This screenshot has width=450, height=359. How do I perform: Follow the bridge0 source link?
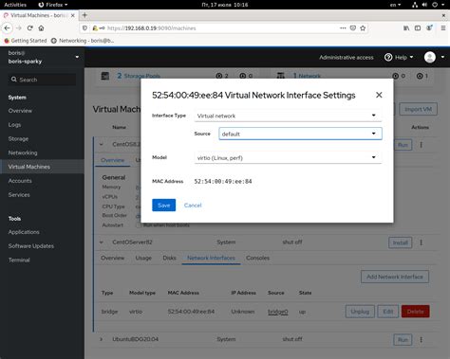click(277, 312)
